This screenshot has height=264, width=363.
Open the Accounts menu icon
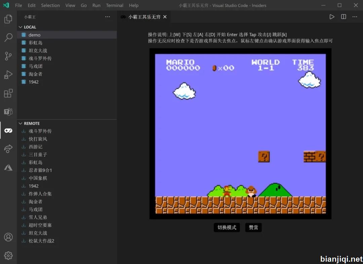coord(8,237)
